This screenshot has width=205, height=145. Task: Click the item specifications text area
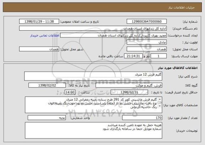94,105
